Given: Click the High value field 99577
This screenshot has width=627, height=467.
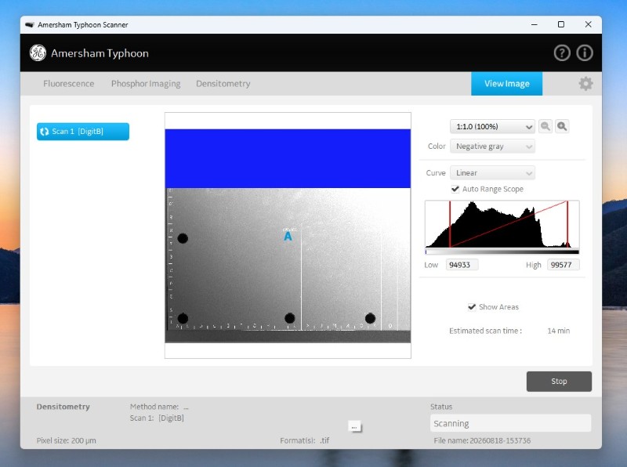Looking at the screenshot, I should click(563, 265).
